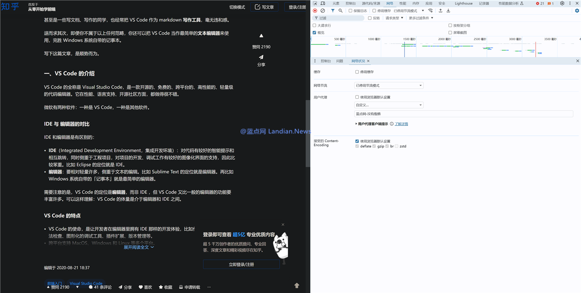Image resolution: width=581 pixels, height=293 pixels.
Task: Open the bottom bar more options ellipsis
Action: click(x=209, y=287)
